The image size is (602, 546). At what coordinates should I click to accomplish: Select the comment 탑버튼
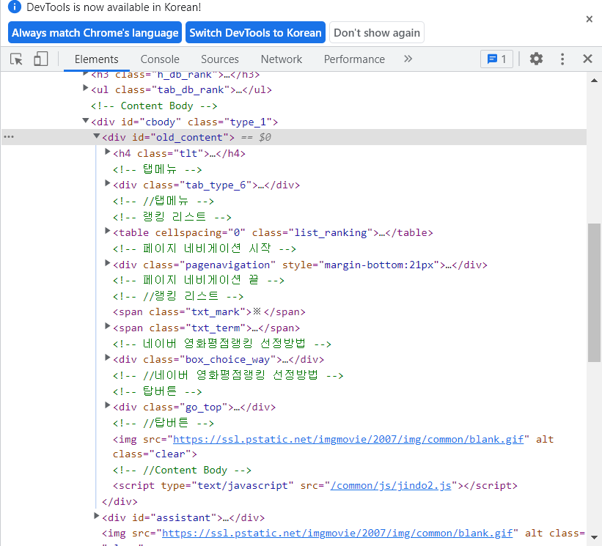[157, 391]
